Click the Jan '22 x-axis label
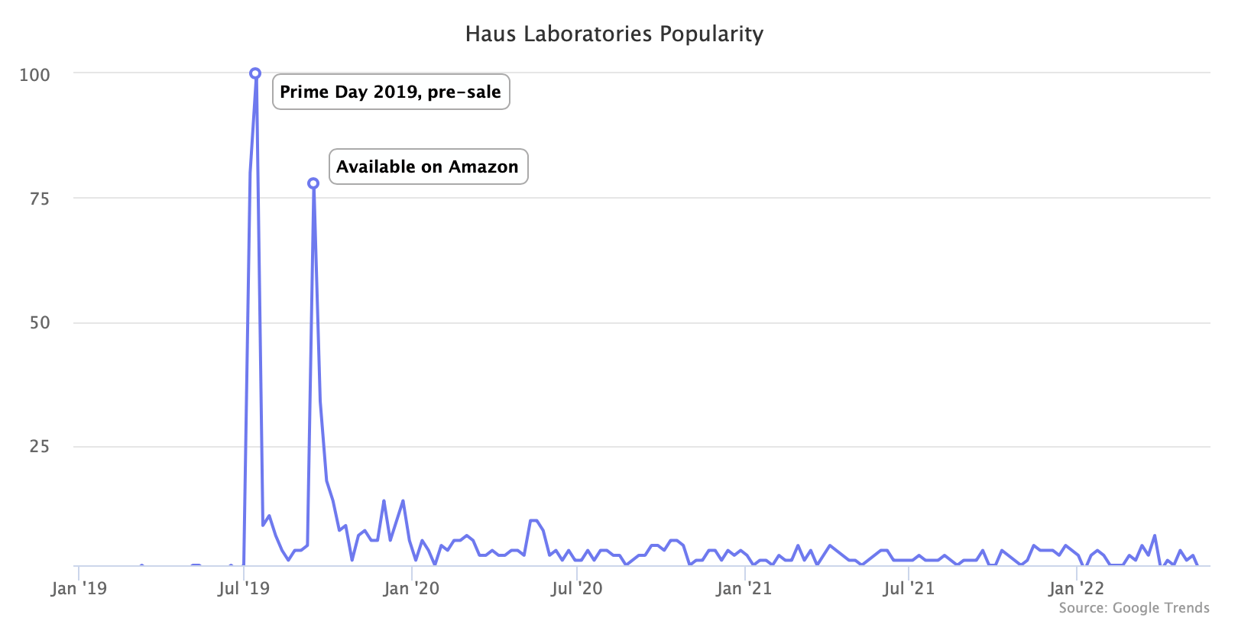 (1076, 588)
